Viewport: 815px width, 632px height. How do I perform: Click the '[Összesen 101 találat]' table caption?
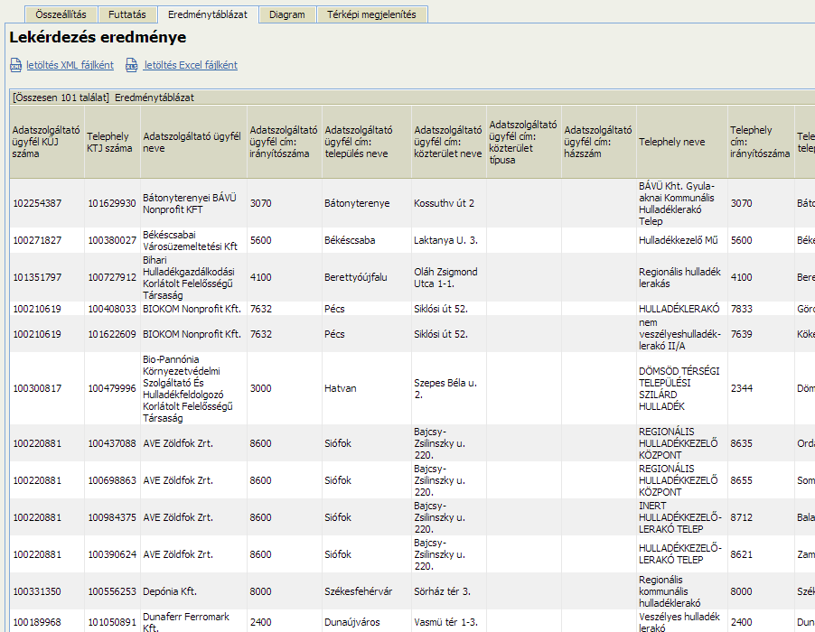pos(61,98)
